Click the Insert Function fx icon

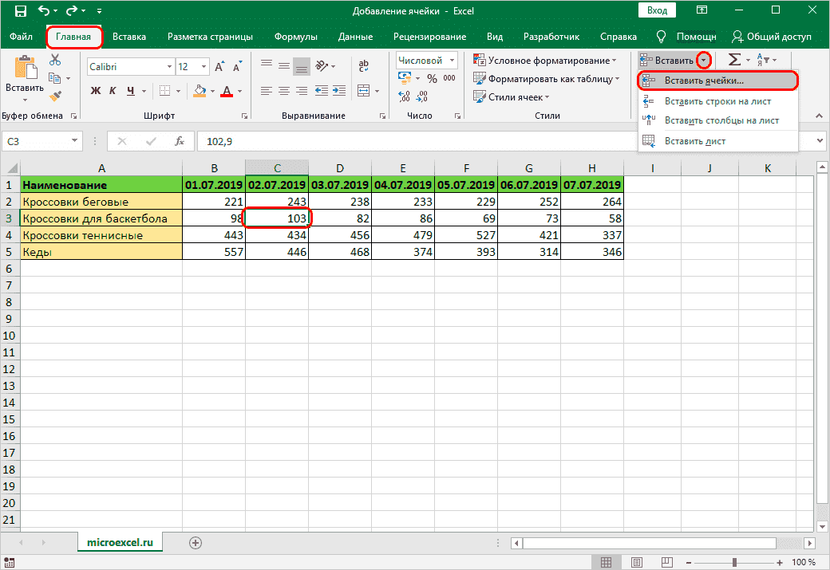[180, 141]
